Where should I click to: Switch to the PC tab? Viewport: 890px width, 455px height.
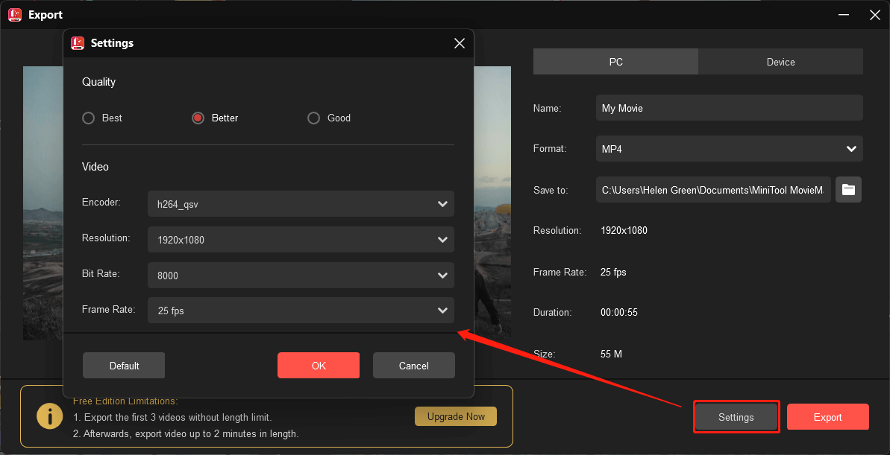pos(616,62)
